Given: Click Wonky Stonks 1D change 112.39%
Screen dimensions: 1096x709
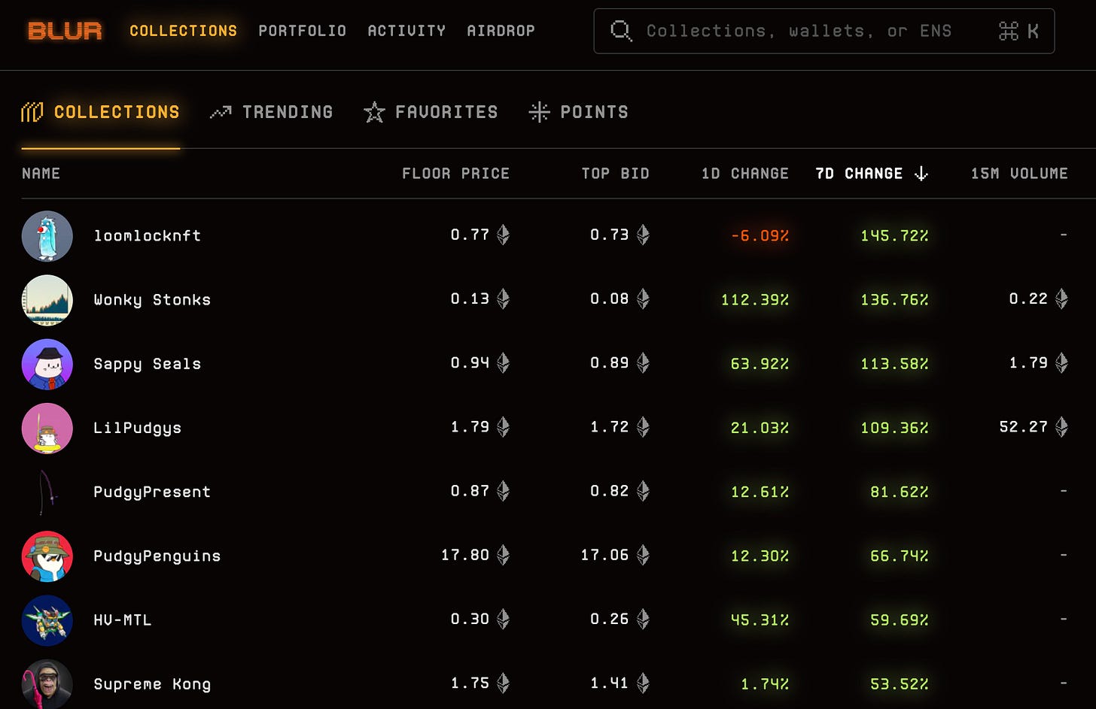Looking at the screenshot, I should point(755,300).
